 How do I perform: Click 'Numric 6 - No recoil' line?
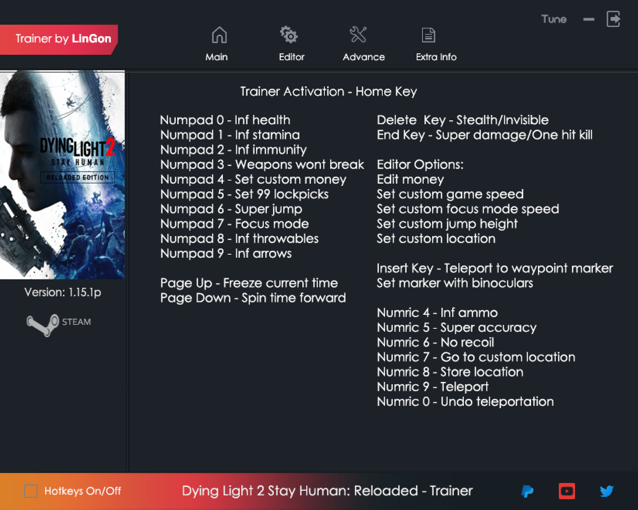(436, 342)
